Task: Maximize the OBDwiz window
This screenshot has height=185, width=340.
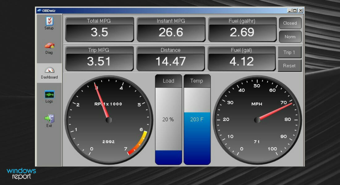Action: click(x=295, y=10)
